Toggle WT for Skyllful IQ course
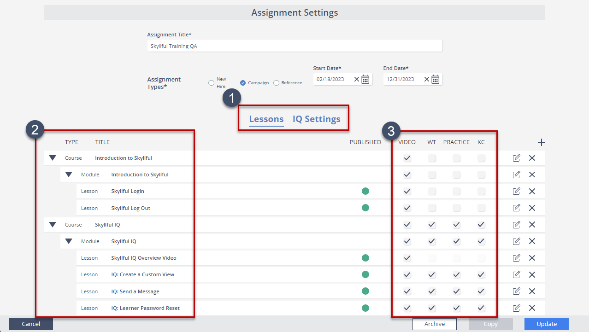The image size is (589, 332). (x=432, y=225)
